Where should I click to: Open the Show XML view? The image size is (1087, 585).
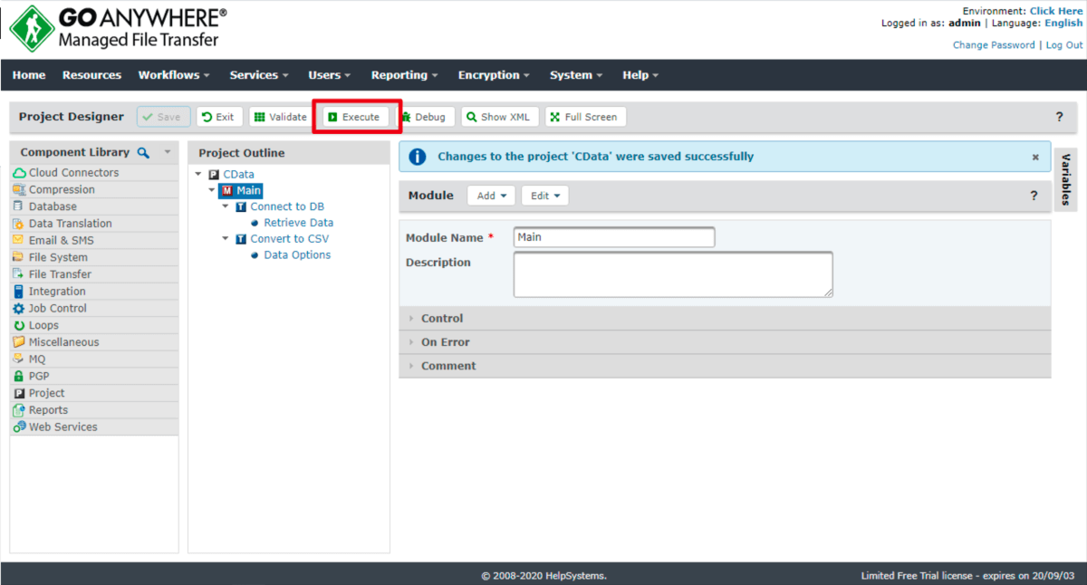point(499,117)
